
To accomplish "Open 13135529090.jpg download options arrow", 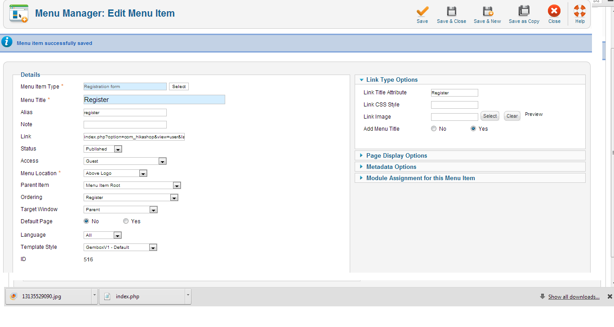I will pos(94,296).
